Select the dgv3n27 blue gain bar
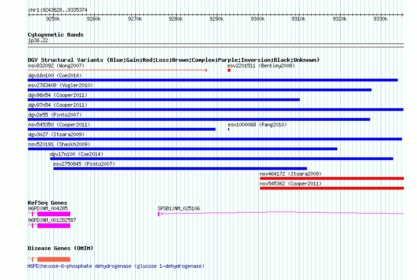This screenshot has width=417, height=280. click(x=215, y=139)
